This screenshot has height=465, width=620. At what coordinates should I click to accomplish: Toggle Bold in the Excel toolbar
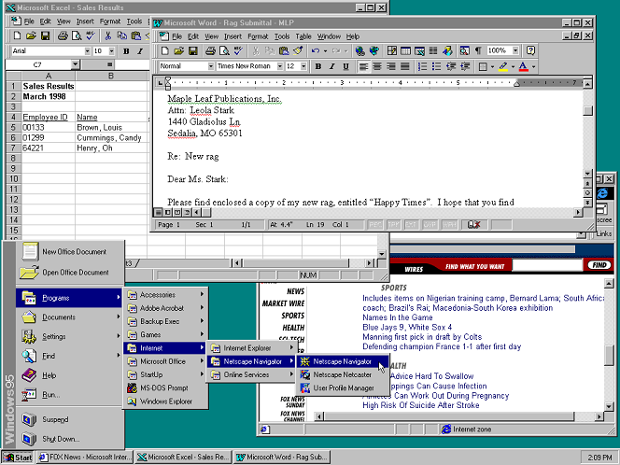pyautogui.click(x=126, y=51)
